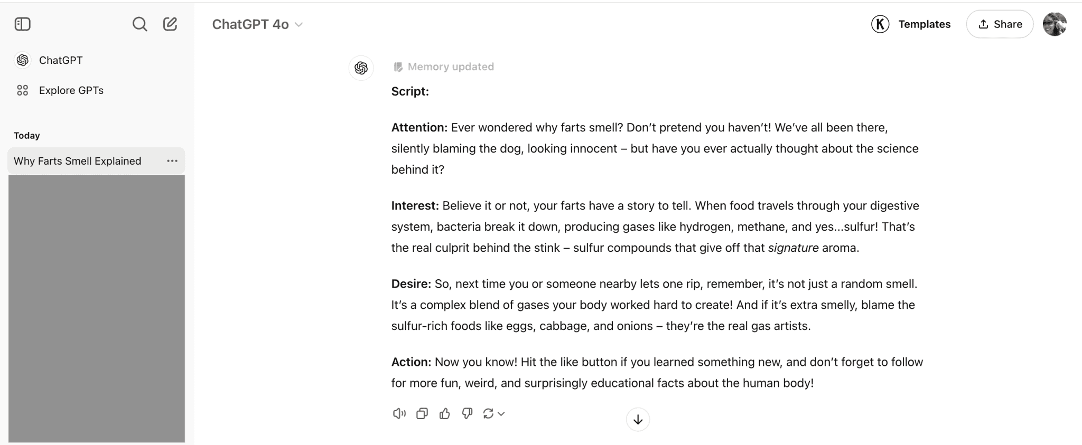Click the search conversations icon
Image resolution: width=1082 pixels, height=445 pixels.
coord(139,24)
